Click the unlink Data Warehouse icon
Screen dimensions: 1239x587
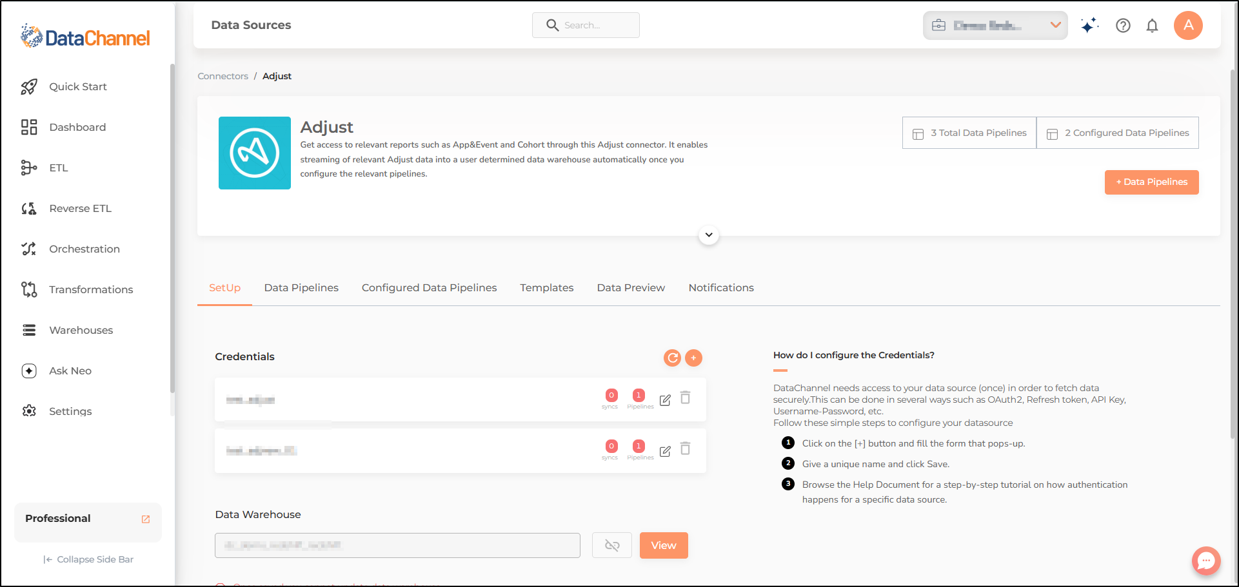(612, 546)
